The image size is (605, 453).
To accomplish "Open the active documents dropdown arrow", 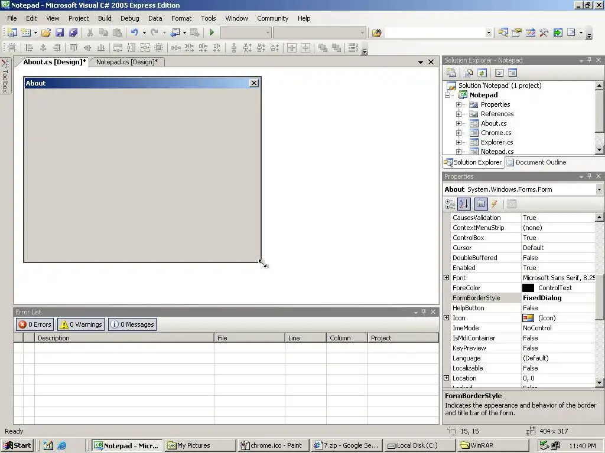I will pos(420,62).
